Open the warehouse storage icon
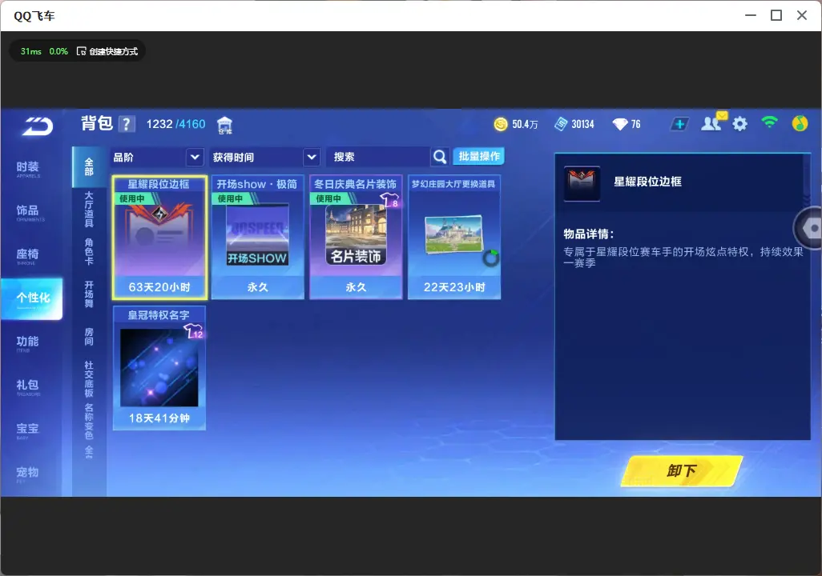This screenshot has height=576, width=822. (x=224, y=125)
